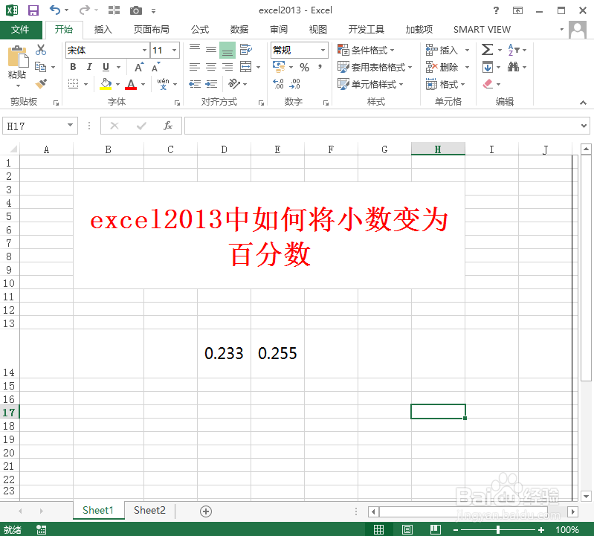Viewport: 594px width, 536px height.
Task: Open the 文件 File tab
Action: tap(20, 30)
